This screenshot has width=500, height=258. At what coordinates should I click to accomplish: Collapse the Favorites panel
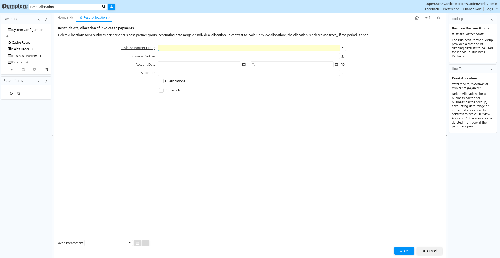click(x=39, y=20)
